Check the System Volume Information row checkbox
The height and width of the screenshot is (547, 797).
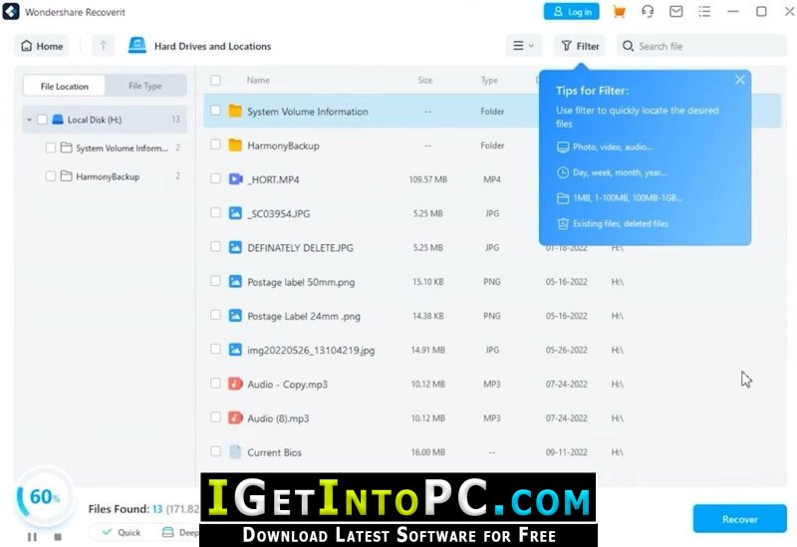(215, 111)
